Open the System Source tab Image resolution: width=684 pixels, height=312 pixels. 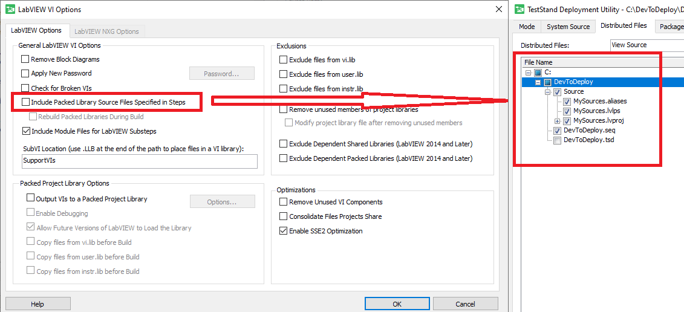pyautogui.click(x=568, y=27)
